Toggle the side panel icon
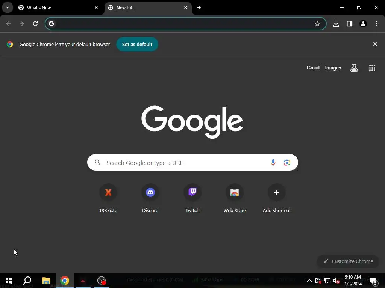This screenshot has width=385, height=288. (350, 24)
